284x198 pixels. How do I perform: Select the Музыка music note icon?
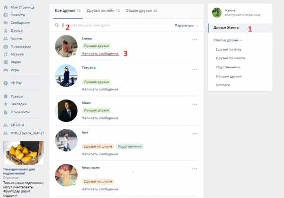click(x=6, y=54)
